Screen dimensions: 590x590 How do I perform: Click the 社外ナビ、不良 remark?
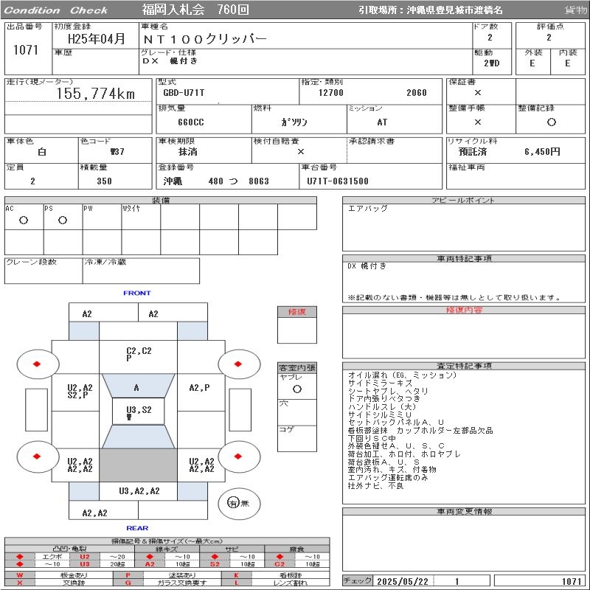pyautogui.click(x=375, y=486)
